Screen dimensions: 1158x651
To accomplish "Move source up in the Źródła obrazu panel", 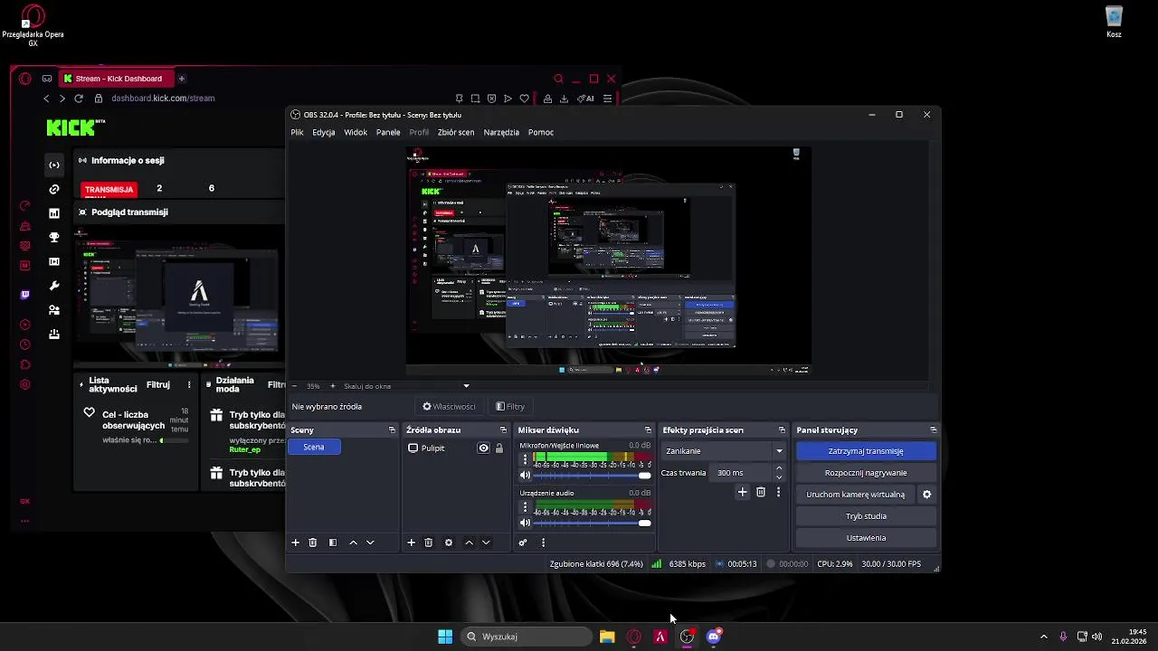I will [x=469, y=542].
